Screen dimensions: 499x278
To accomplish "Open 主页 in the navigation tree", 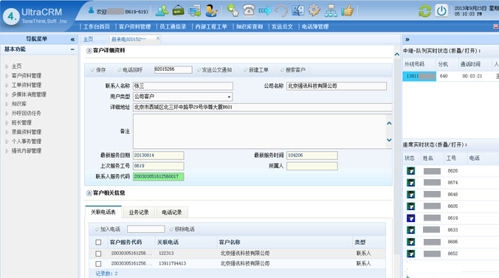I will click(16, 66).
